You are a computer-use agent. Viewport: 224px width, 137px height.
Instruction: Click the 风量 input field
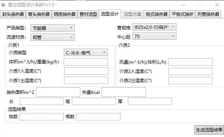(x=190, y=62)
